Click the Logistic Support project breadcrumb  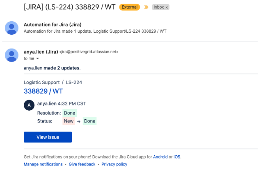pos(41,83)
